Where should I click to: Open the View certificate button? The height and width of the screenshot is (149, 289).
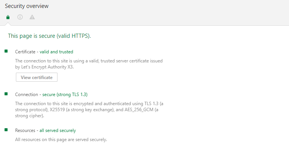click(x=37, y=77)
